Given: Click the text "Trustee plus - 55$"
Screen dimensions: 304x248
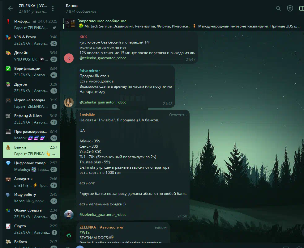Looking at the screenshot, I should 95,162.
